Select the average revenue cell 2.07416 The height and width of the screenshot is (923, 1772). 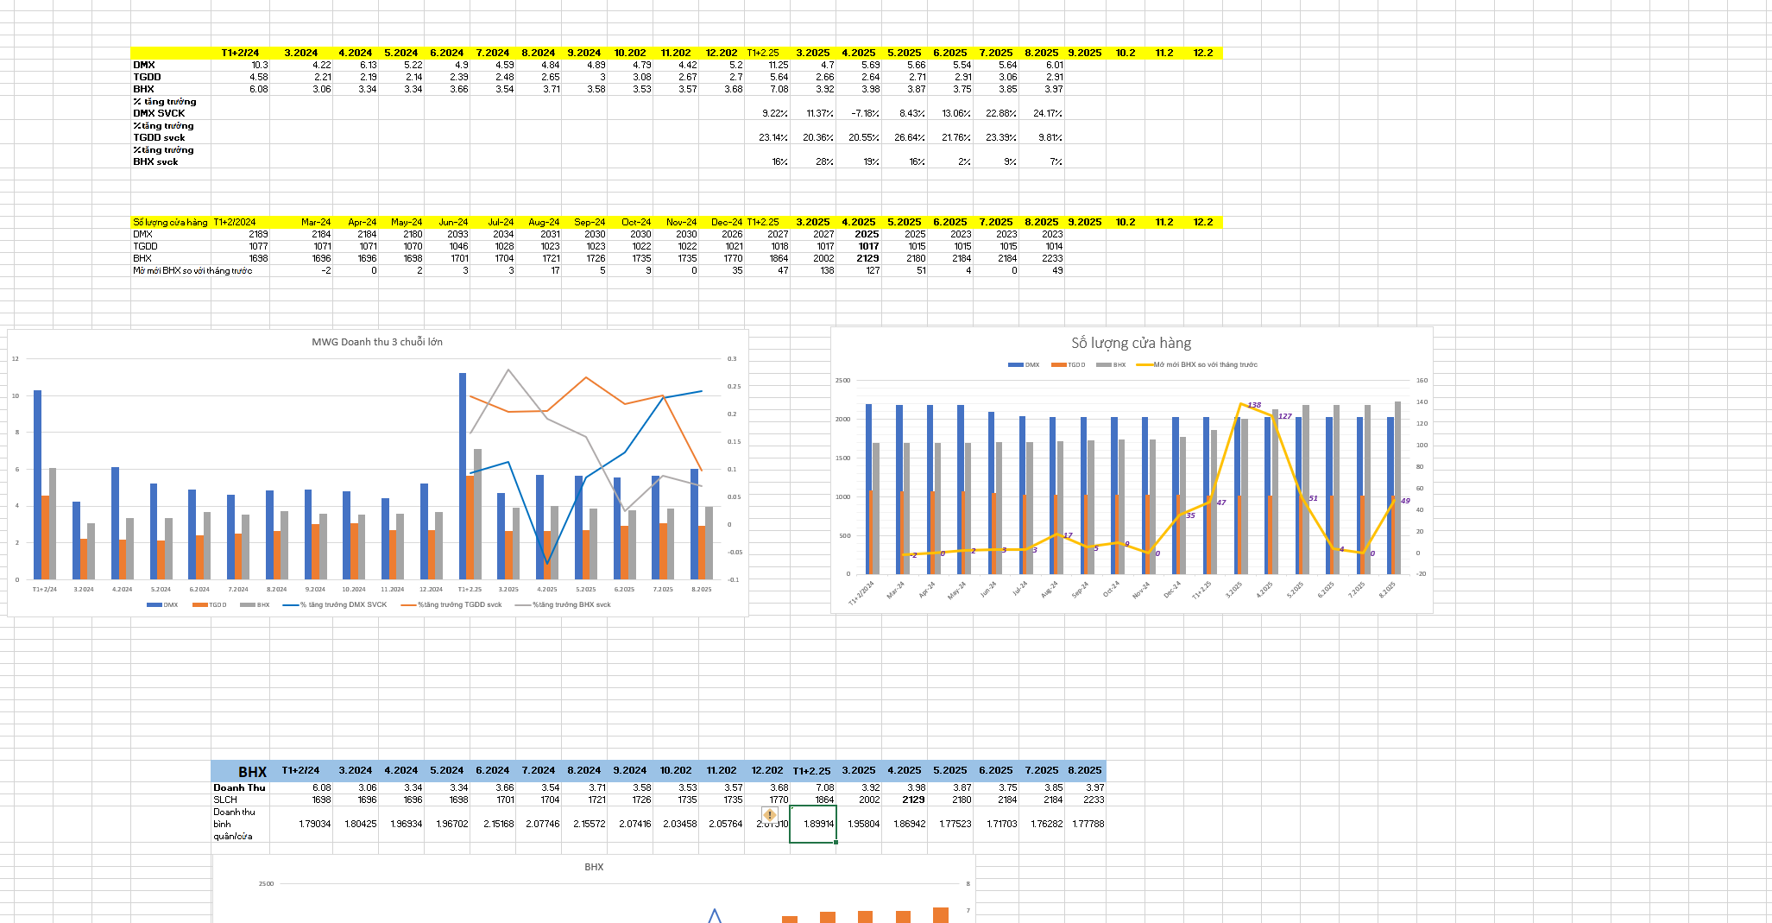pos(630,824)
